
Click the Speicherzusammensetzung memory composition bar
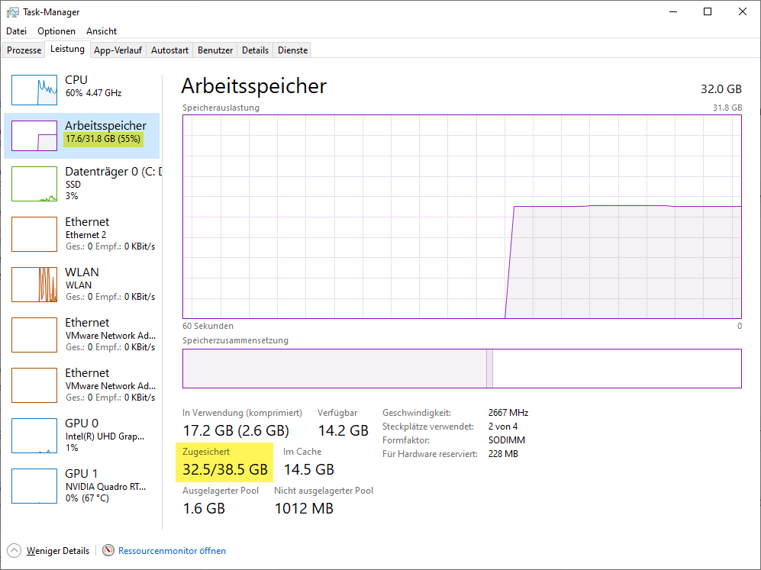[x=461, y=369]
